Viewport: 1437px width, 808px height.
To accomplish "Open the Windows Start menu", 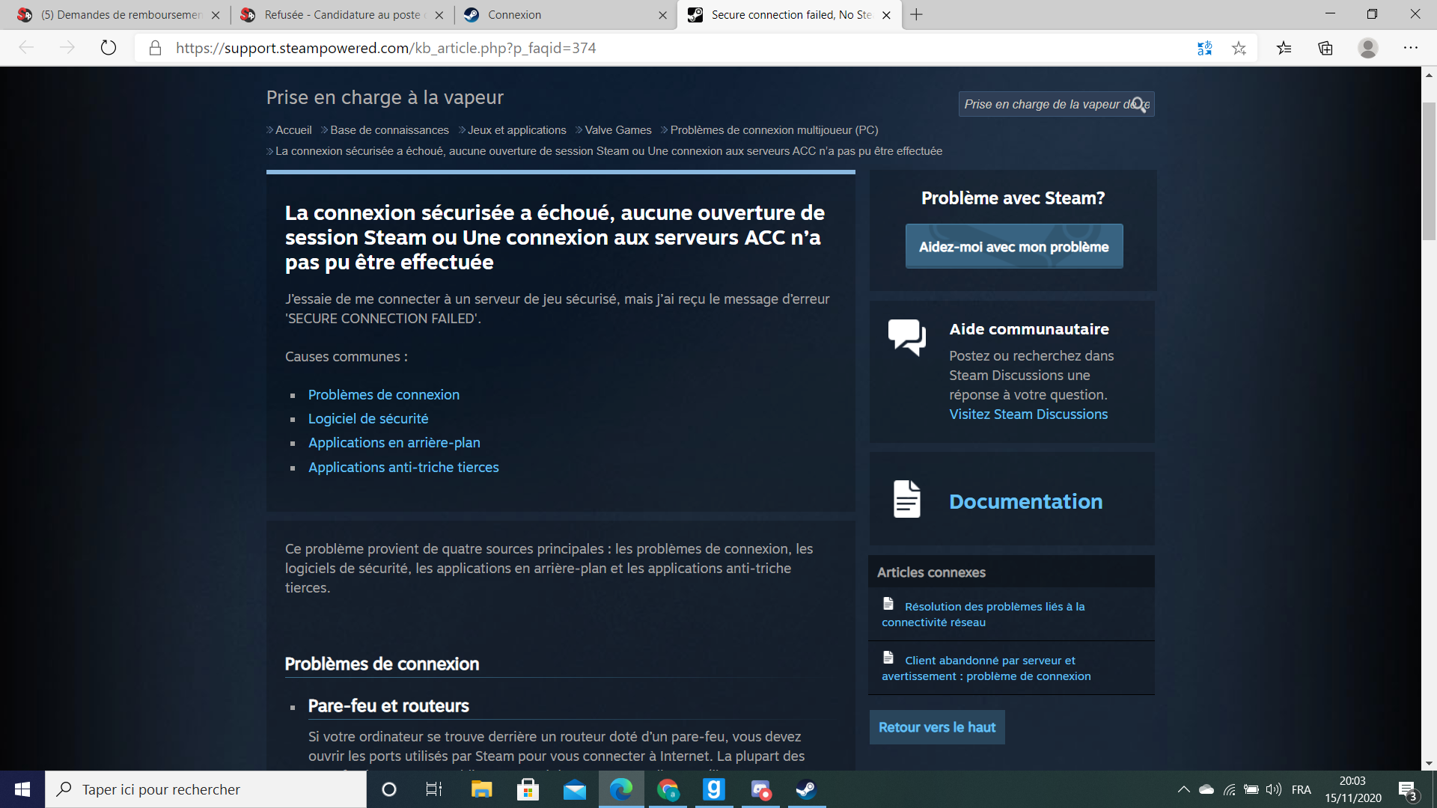I will pyautogui.click(x=22, y=789).
